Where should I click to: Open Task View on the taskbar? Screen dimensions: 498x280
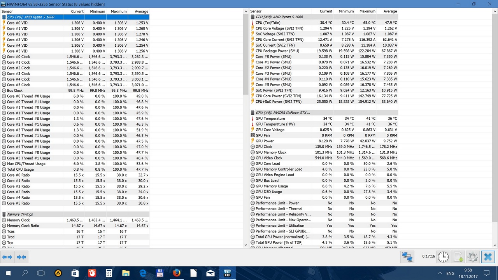(41, 273)
